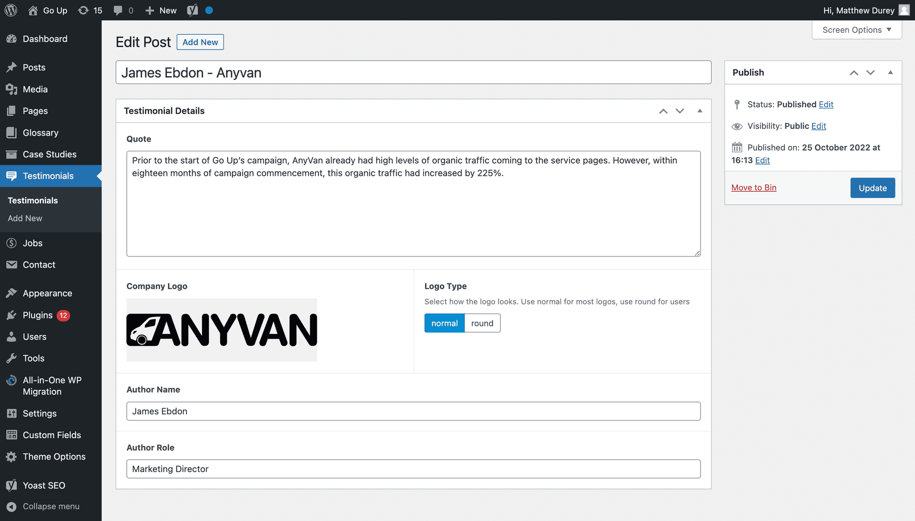
Task: Click the All-in-One WP Migration icon
Action: (x=11, y=380)
